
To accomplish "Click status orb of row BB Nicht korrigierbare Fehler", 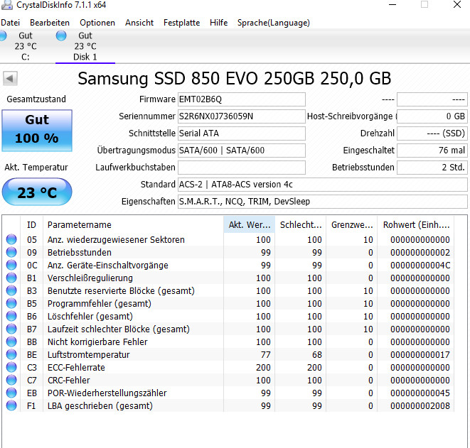I will pos(11,342).
